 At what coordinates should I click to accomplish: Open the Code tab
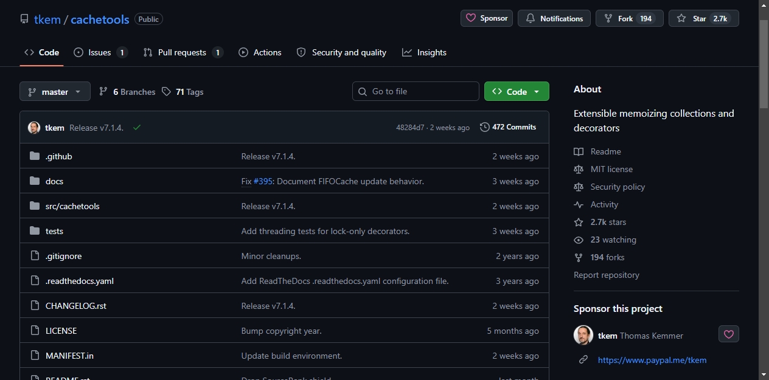(x=41, y=52)
